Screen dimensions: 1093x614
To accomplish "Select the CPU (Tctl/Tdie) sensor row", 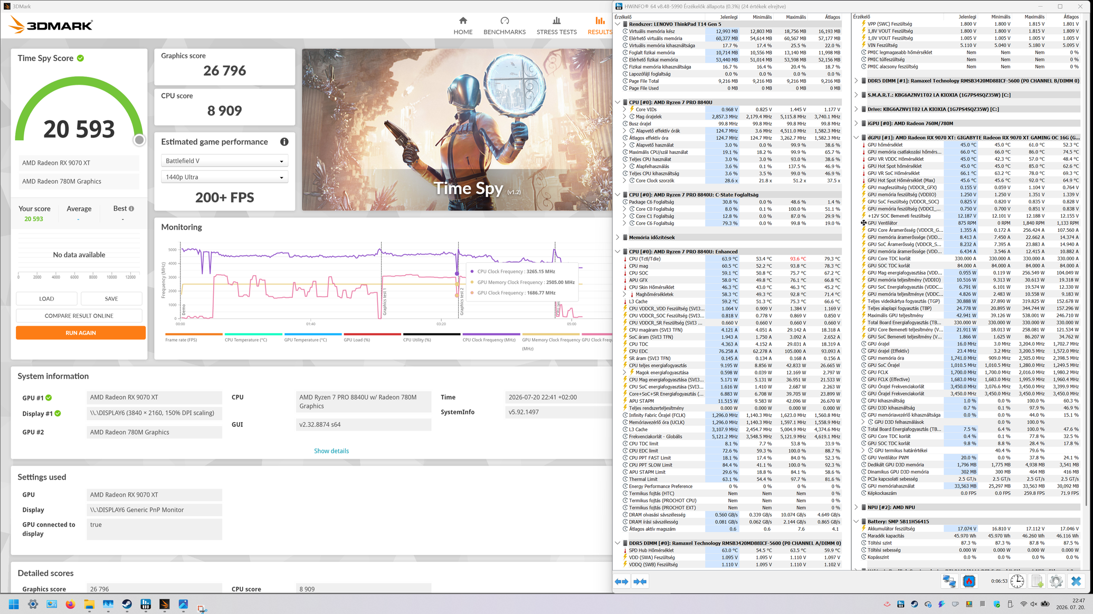I will click(x=731, y=259).
